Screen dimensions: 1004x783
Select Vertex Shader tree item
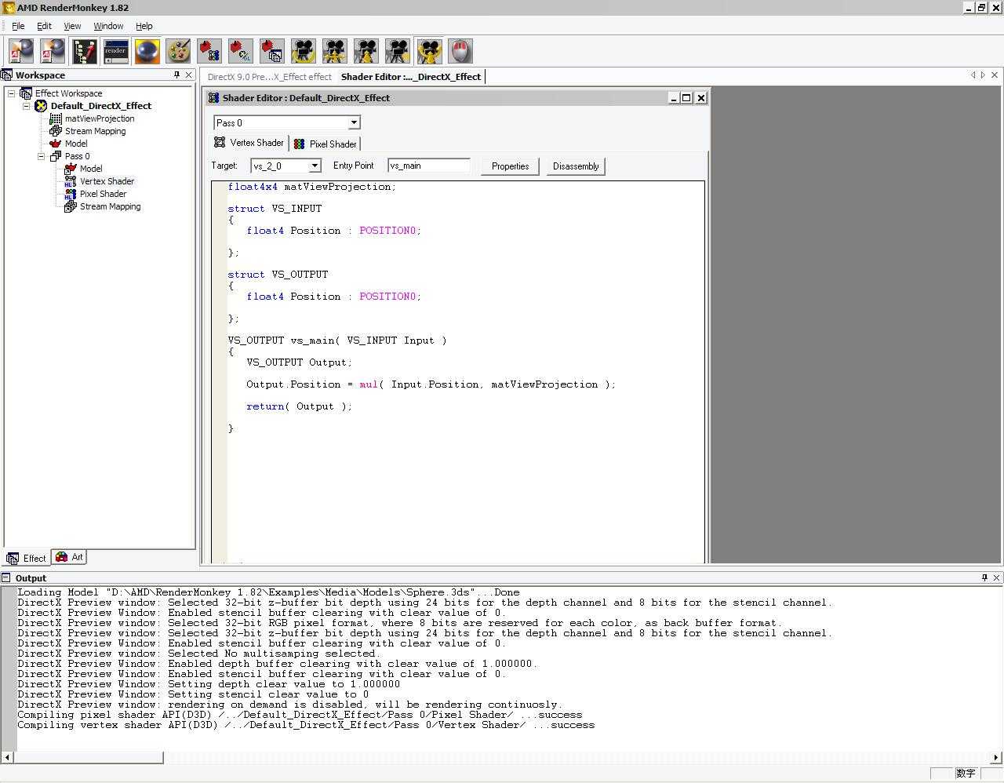tap(107, 181)
